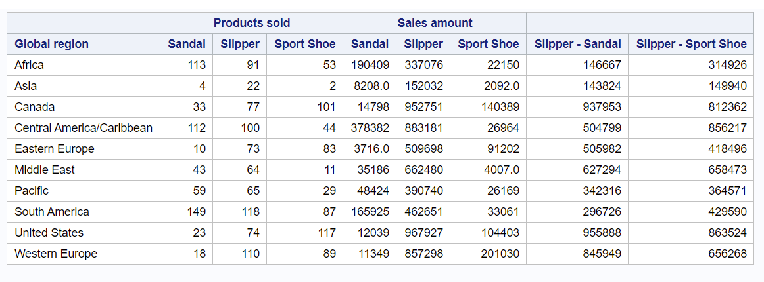Screen dimensions: 764x282
Task: Click the Products sold column group header
Action: point(251,23)
